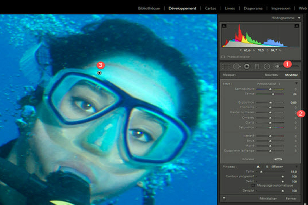Image resolution: width=308 pixels, height=205 pixels.
Task: Select the Crop overlay grid tool
Action: point(226,66)
